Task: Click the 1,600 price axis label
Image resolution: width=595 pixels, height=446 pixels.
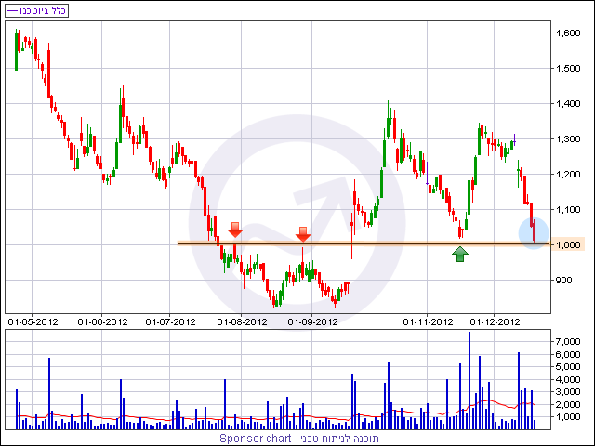Action: point(568,33)
